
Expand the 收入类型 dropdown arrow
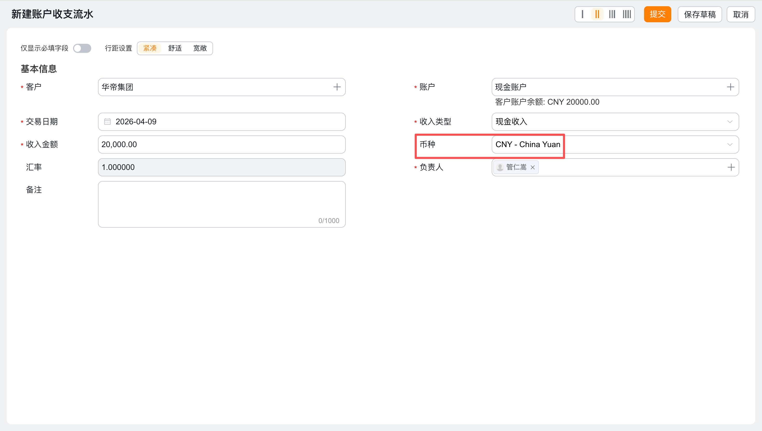[x=730, y=122]
